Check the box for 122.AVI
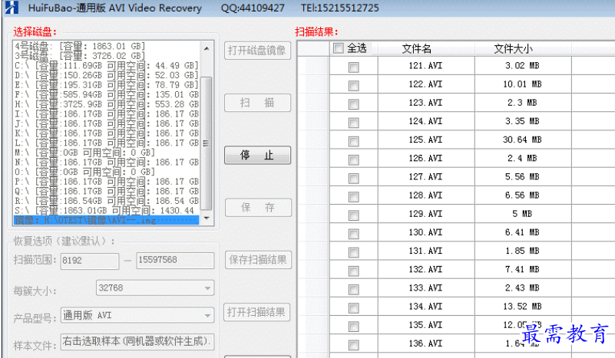This screenshot has width=615, height=358. (x=353, y=86)
